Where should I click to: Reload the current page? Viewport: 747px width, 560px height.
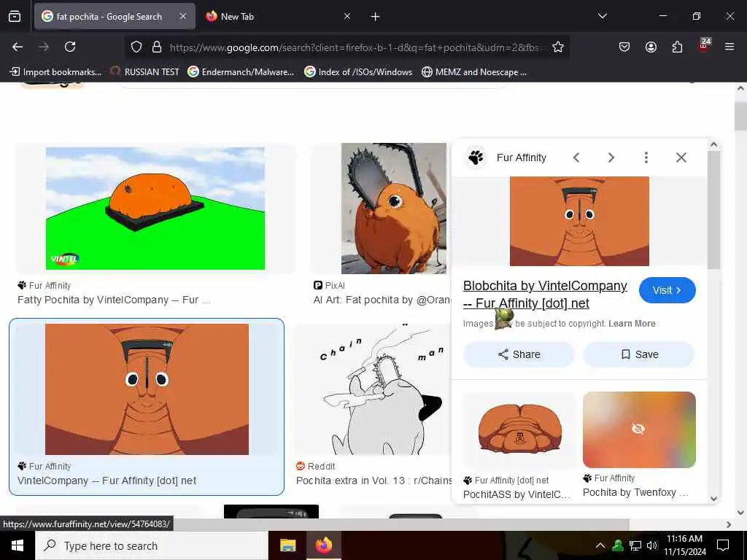click(x=70, y=47)
